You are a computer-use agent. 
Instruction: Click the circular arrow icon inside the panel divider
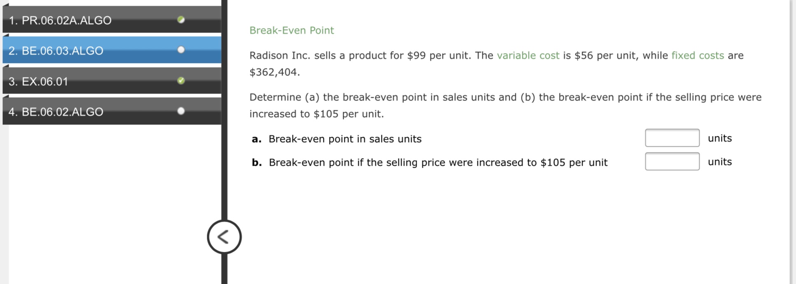pyautogui.click(x=225, y=237)
